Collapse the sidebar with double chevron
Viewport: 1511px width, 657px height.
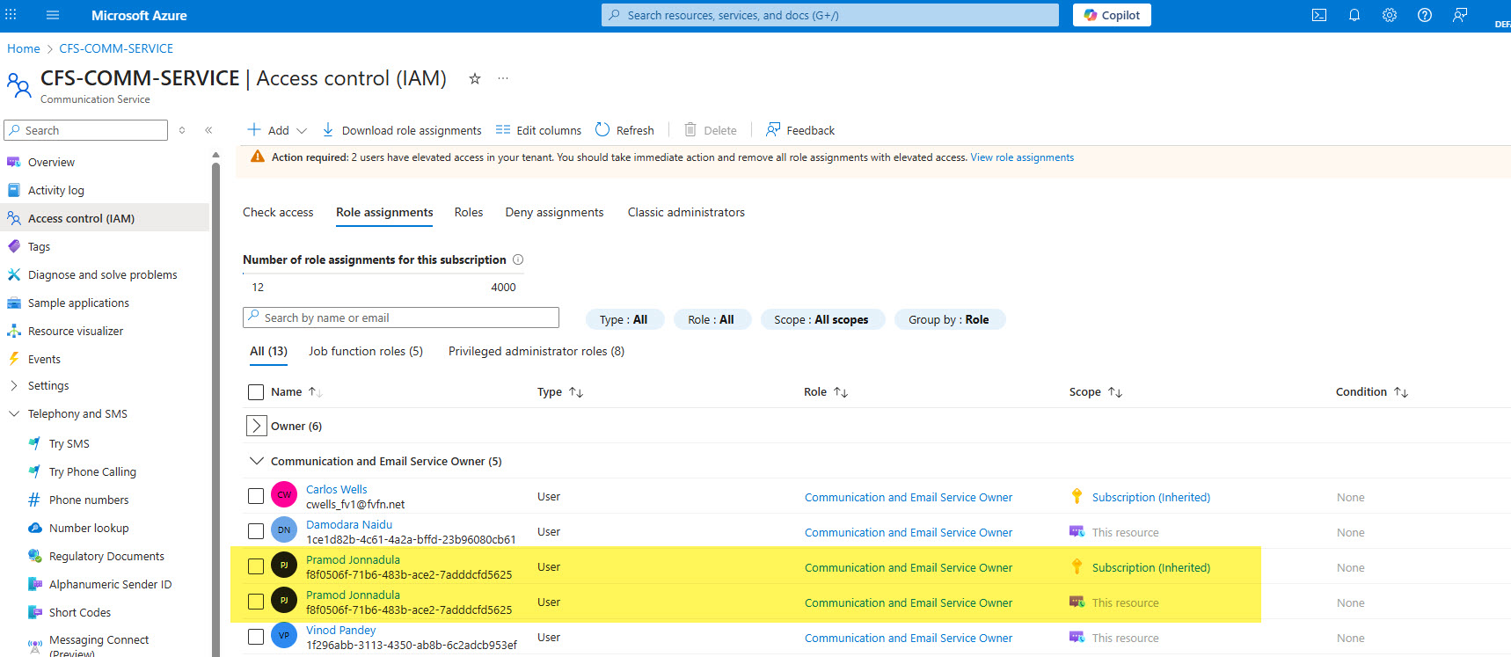pyautogui.click(x=208, y=130)
